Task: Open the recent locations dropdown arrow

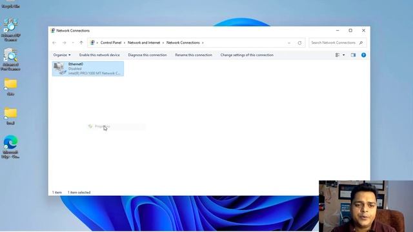Action: pyautogui.click(x=73, y=43)
